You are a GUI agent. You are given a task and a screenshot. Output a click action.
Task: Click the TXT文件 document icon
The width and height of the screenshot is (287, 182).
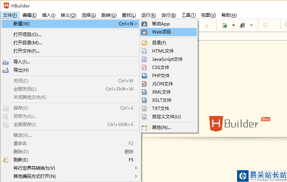(144, 109)
